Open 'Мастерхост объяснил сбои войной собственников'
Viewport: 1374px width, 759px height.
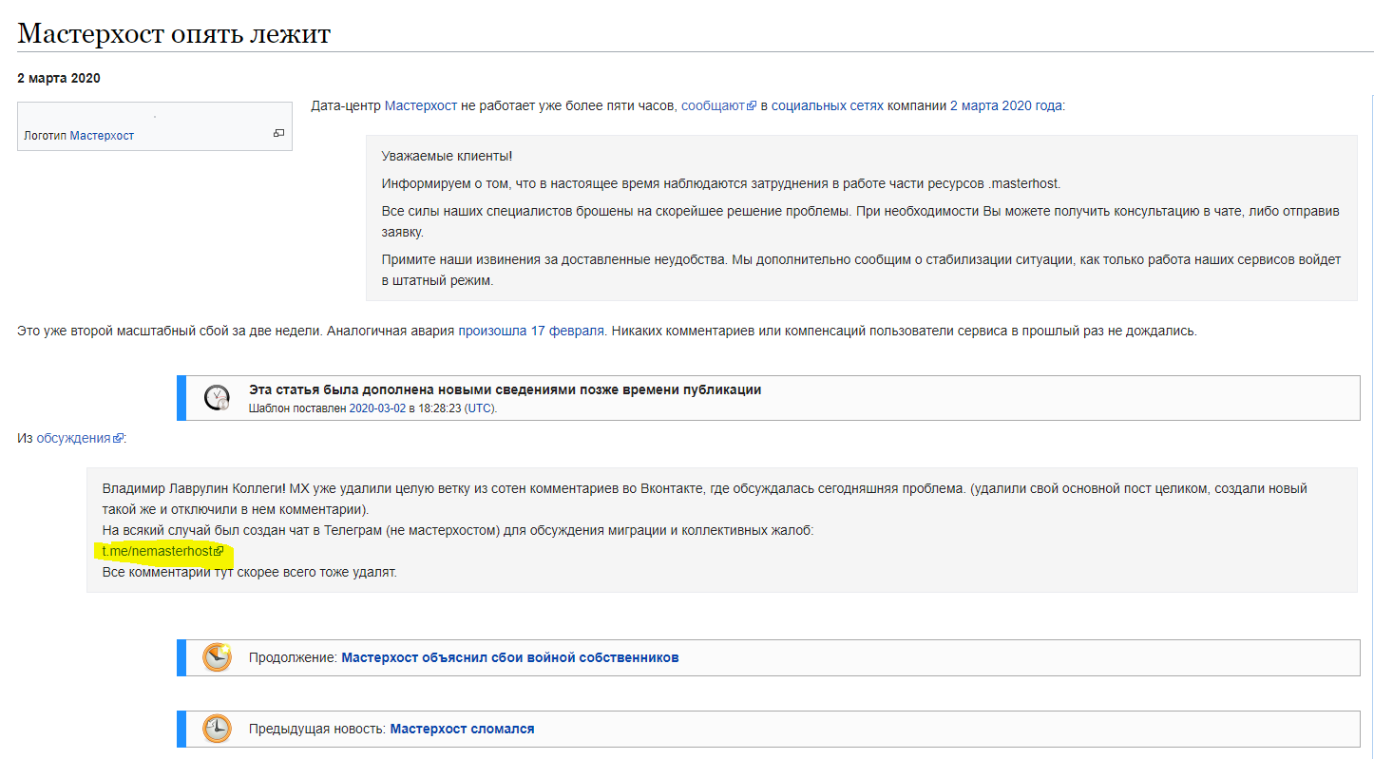point(510,657)
